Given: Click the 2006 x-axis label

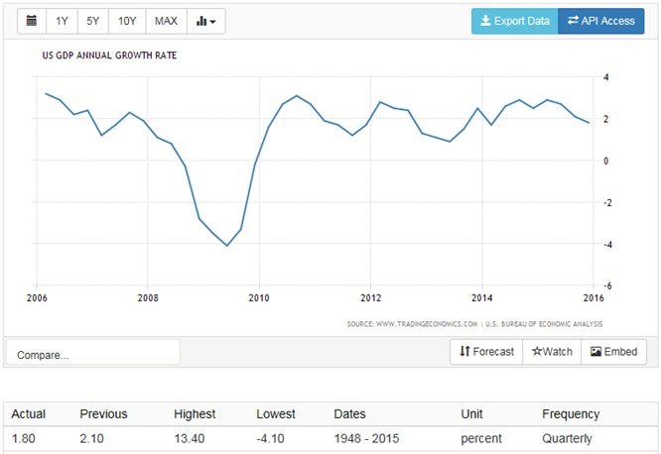Looking at the screenshot, I should click(x=37, y=298).
